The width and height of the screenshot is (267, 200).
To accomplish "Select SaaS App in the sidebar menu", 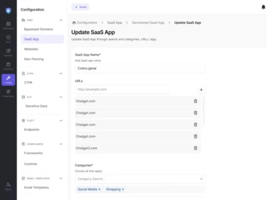I will [x=42, y=39].
